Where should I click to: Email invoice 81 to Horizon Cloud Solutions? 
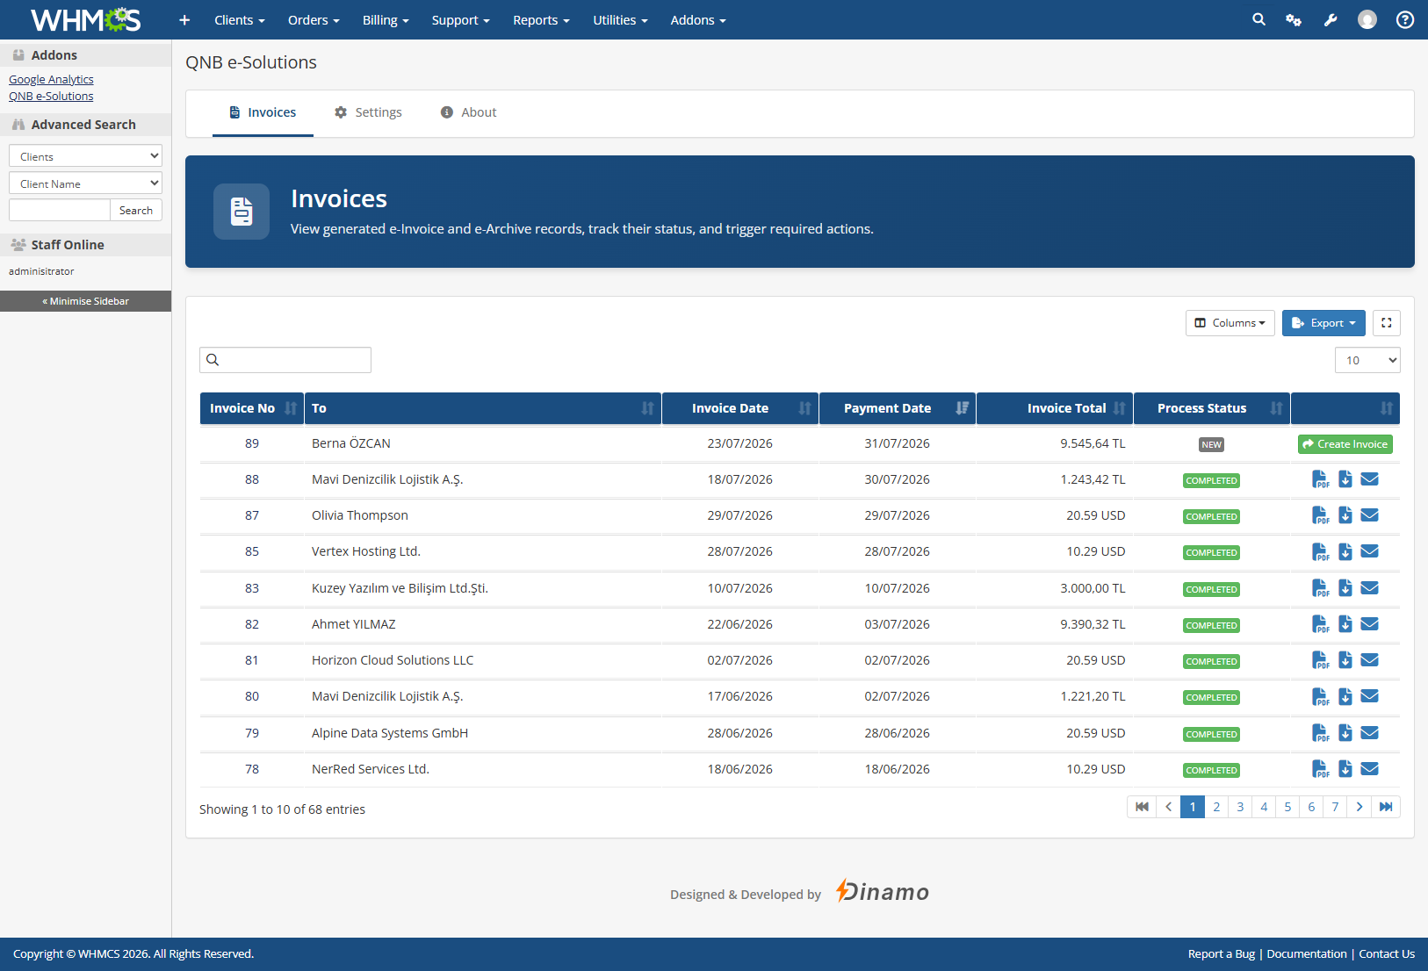[x=1369, y=660]
